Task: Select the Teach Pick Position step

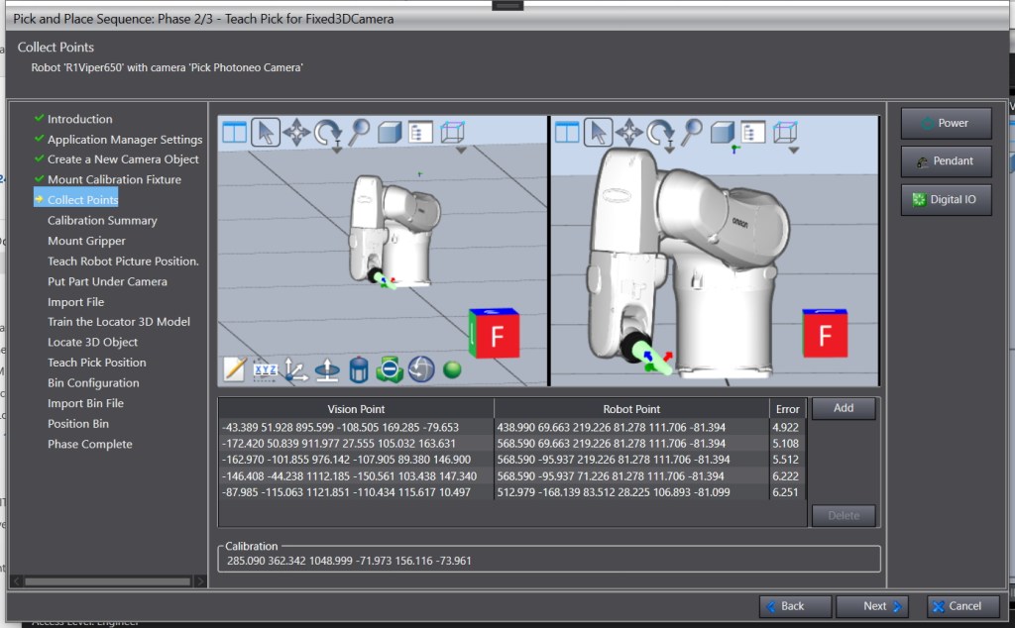Action: [x=96, y=363]
